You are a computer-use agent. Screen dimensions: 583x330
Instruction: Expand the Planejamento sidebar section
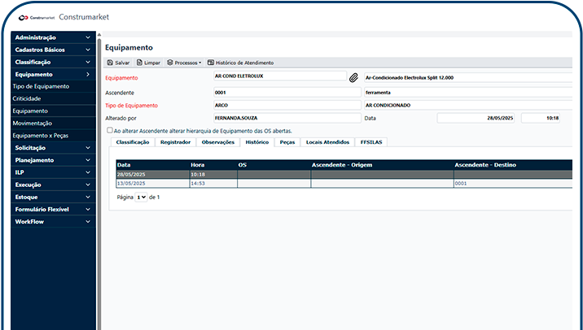pyautogui.click(x=52, y=160)
